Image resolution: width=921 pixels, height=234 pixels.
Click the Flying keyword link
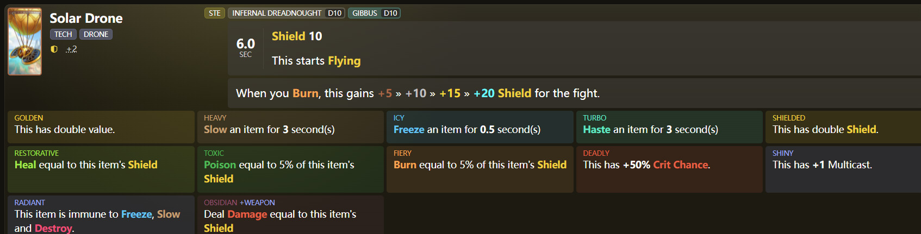(x=344, y=61)
